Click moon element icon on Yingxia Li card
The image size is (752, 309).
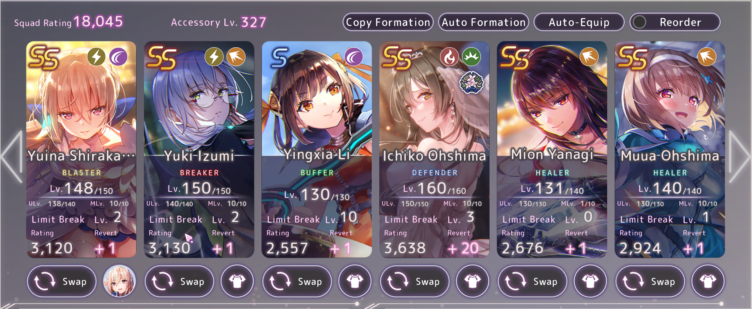[354, 57]
